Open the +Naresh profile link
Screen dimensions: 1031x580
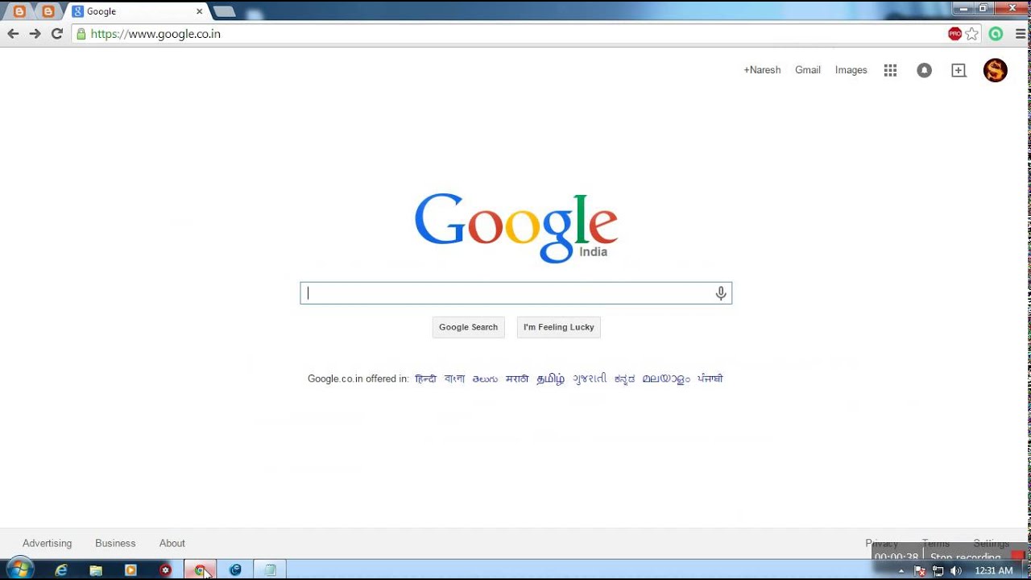point(762,70)
